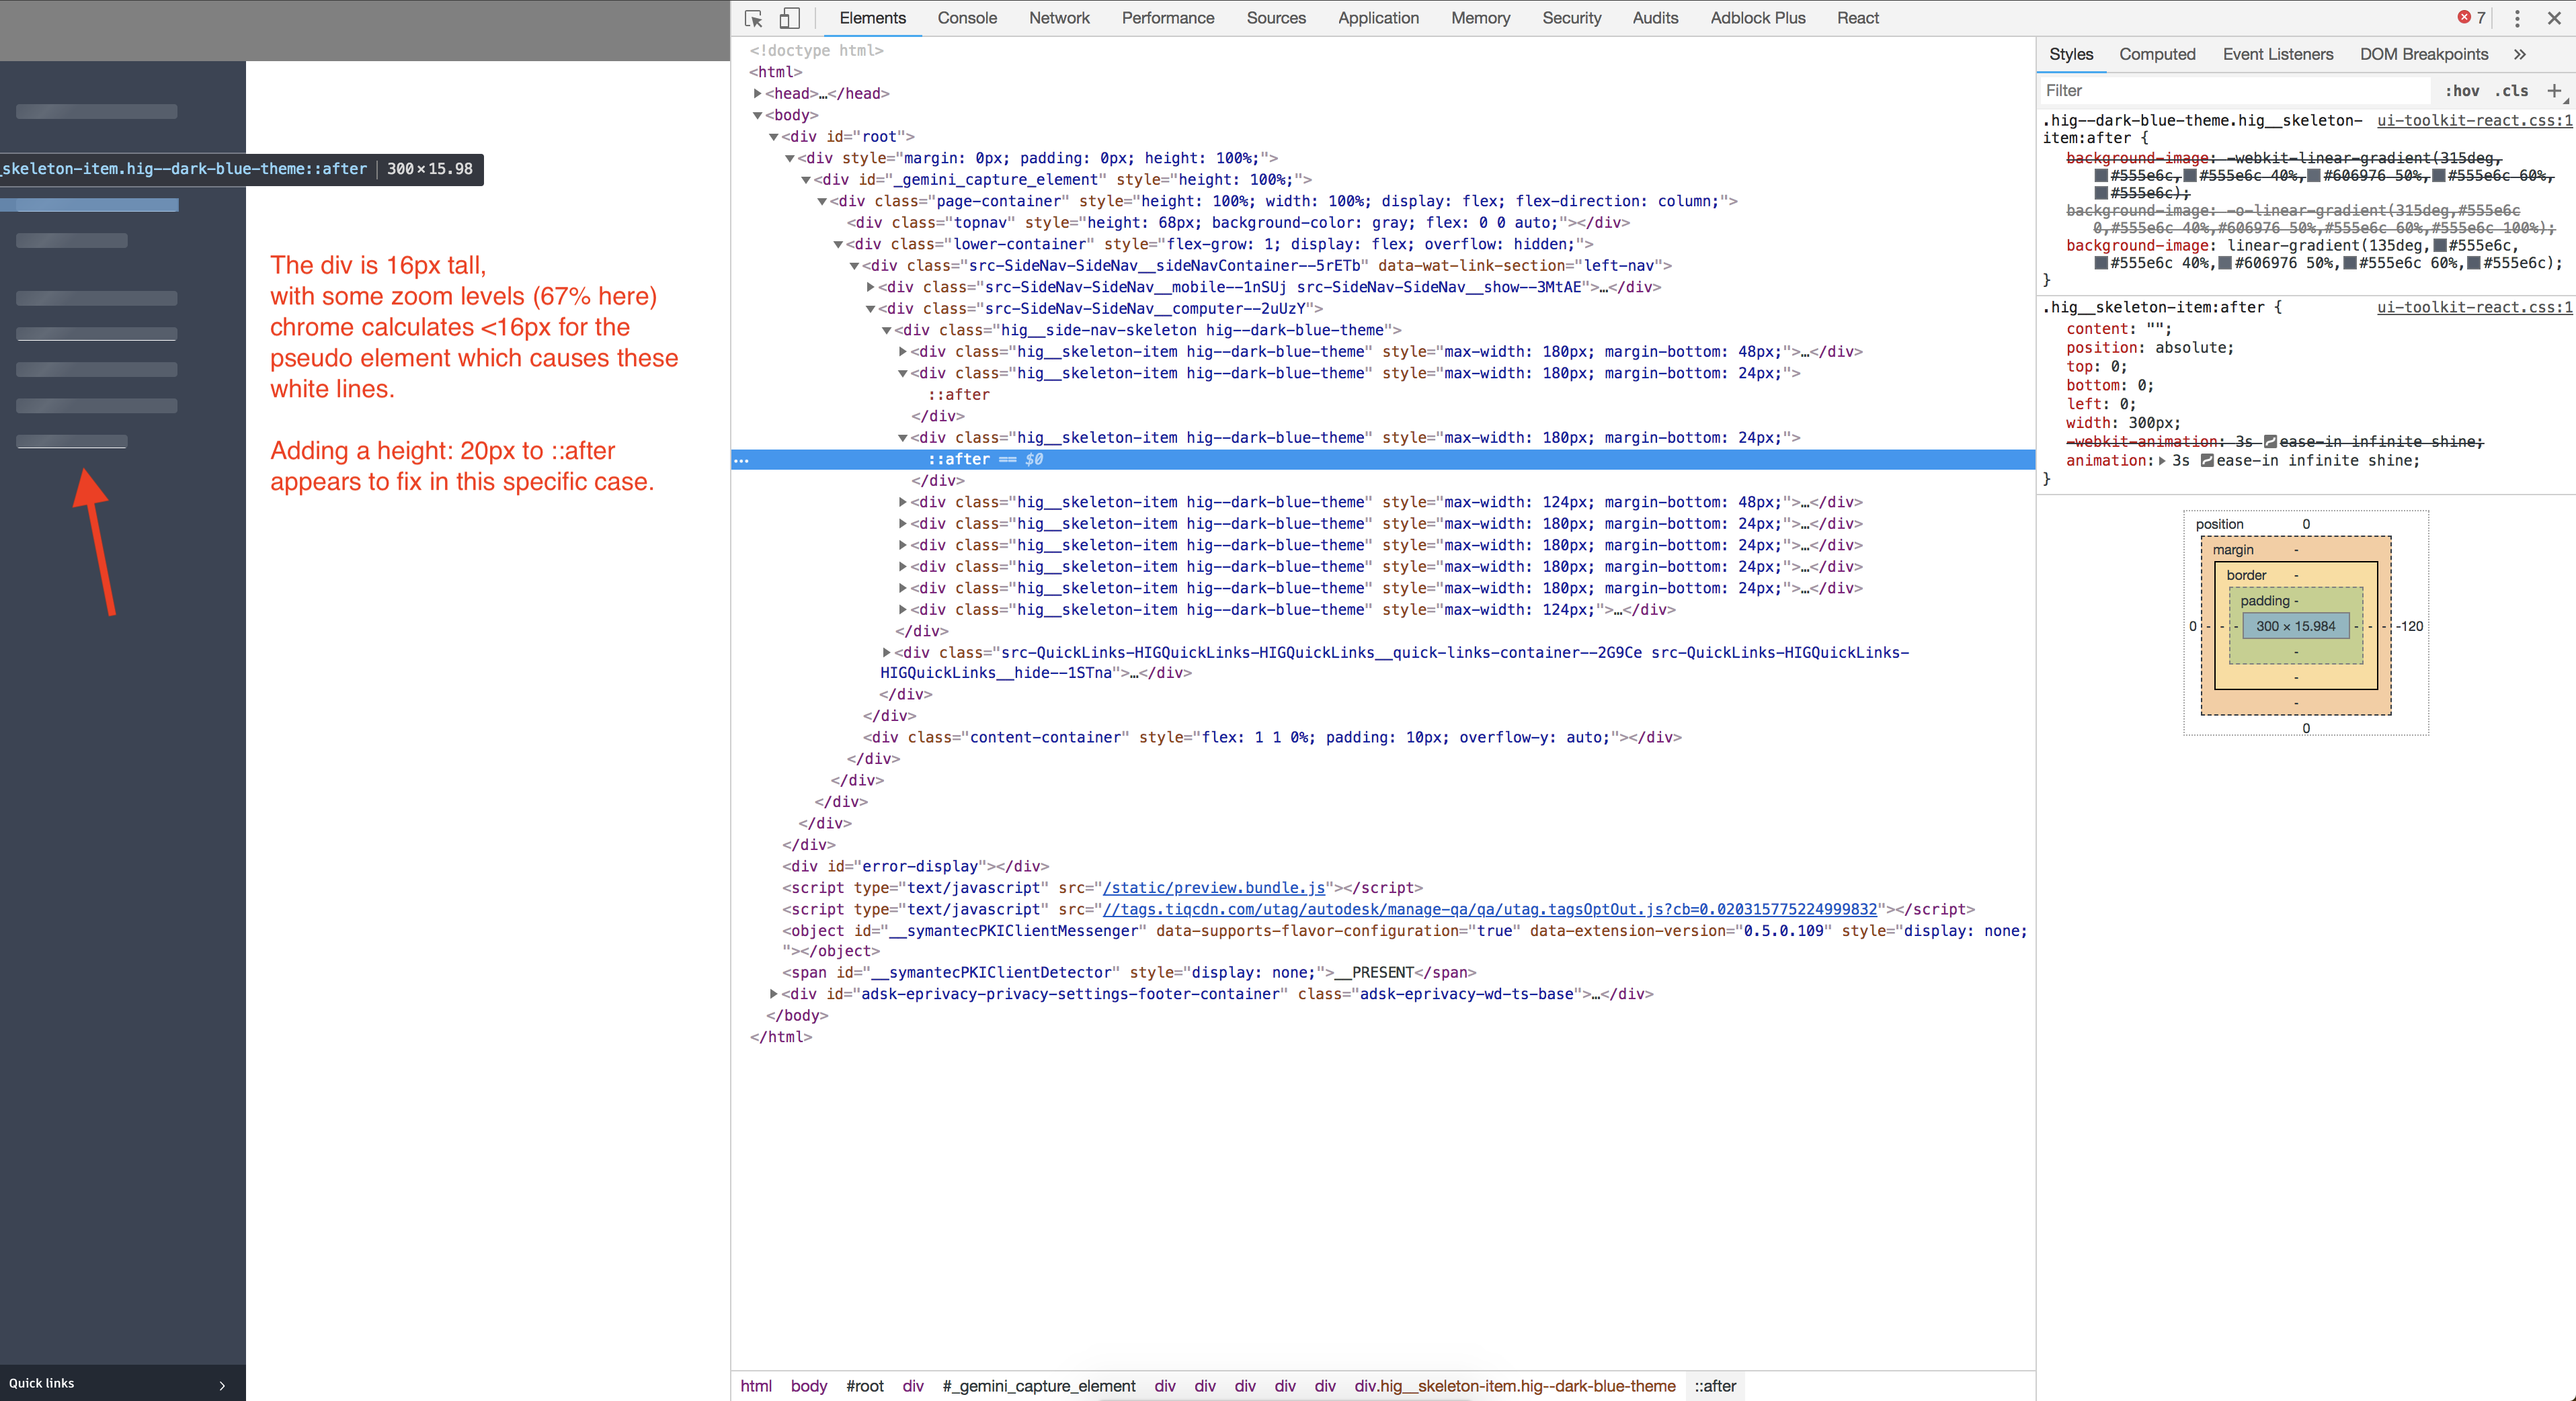Viewport: 2576px width, 1401px height.
Task: Click the #606976 swatch in the active linear-gradient
Action: click(x=2224, y=263)
